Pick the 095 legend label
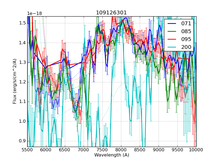The image size is (218, 163). (x=186, y=39)
